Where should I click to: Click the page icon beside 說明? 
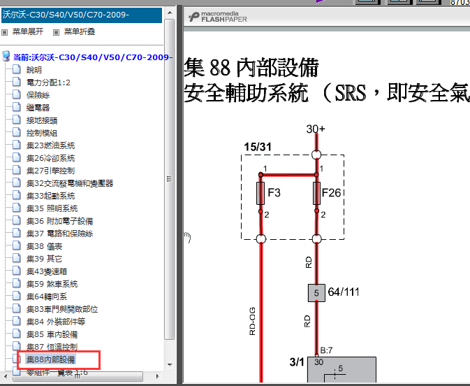(17, 69)
